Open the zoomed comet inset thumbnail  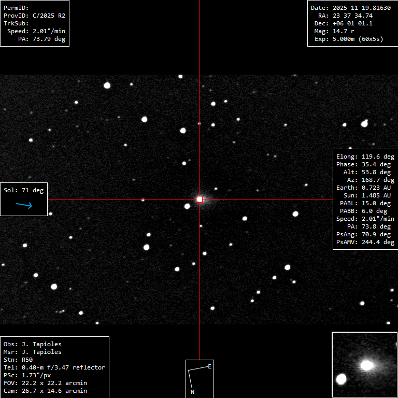pos(364,365)
